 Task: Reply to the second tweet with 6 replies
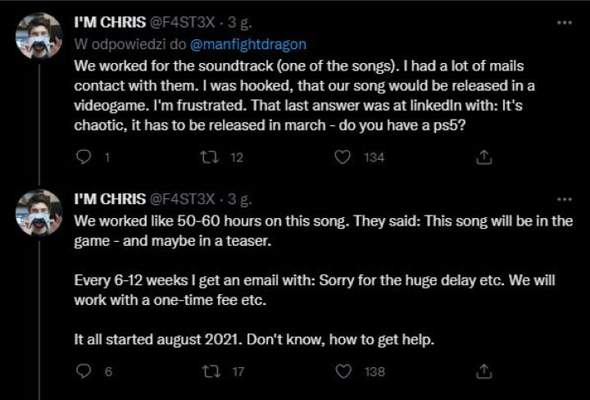83,372
